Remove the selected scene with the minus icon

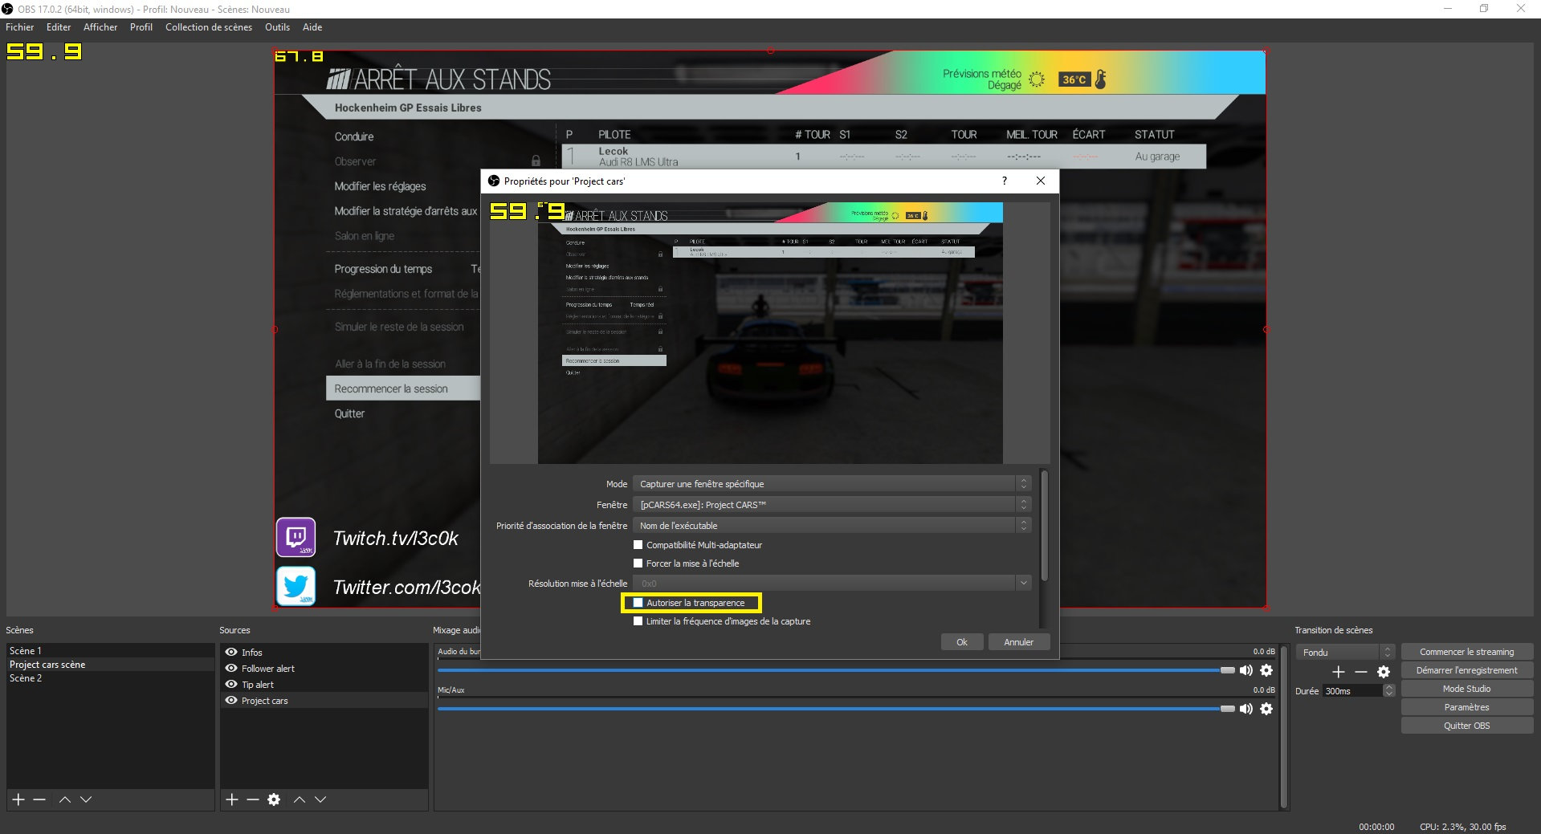[x=39, y=799]
